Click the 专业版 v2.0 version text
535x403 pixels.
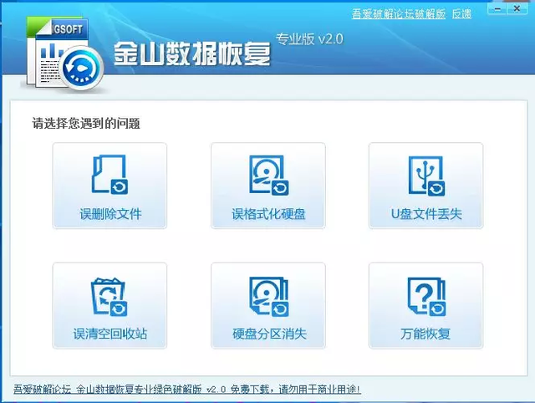coord(309,39)
